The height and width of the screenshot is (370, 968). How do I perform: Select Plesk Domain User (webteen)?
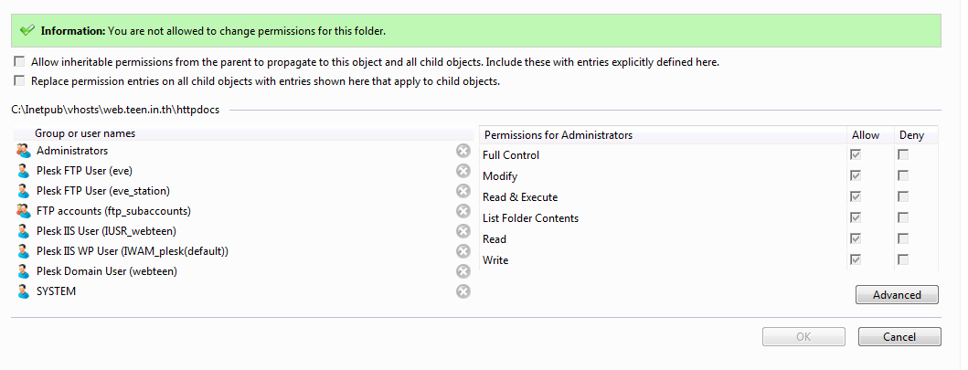point(107,271)
